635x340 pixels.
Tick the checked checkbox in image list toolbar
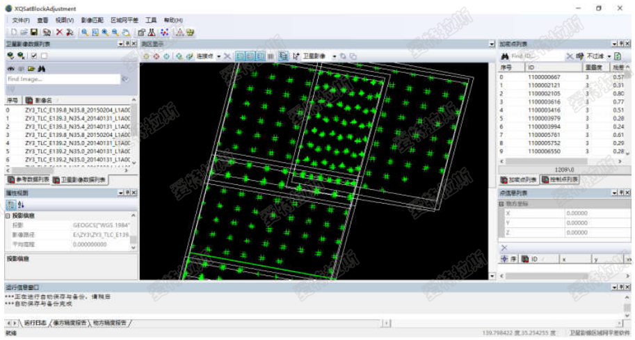(33, 56)
